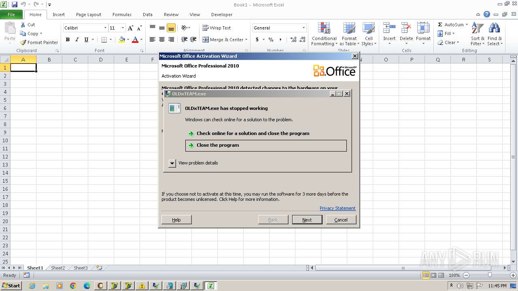Image resolution: width=518 pixels, height=291 pixels.
Task: Open the Privacy Statement link
Action: 338,208
